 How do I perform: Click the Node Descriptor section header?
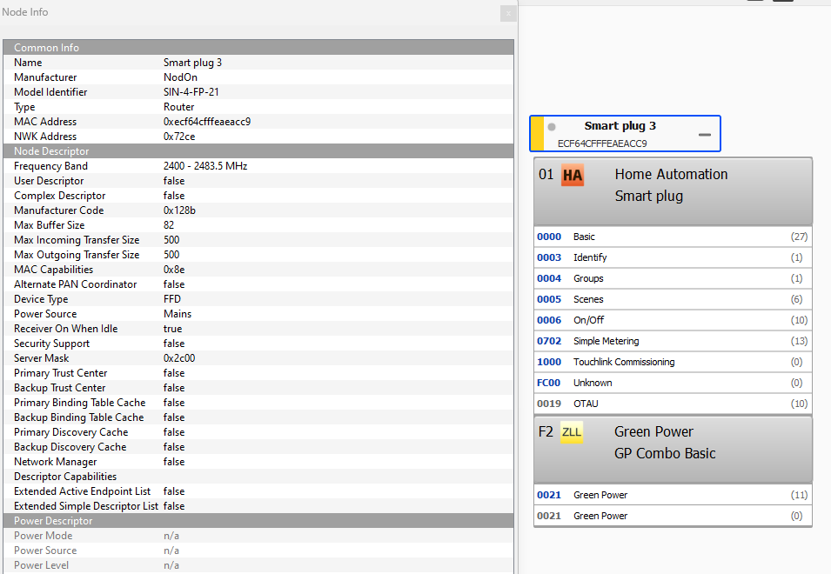[258, 151]
